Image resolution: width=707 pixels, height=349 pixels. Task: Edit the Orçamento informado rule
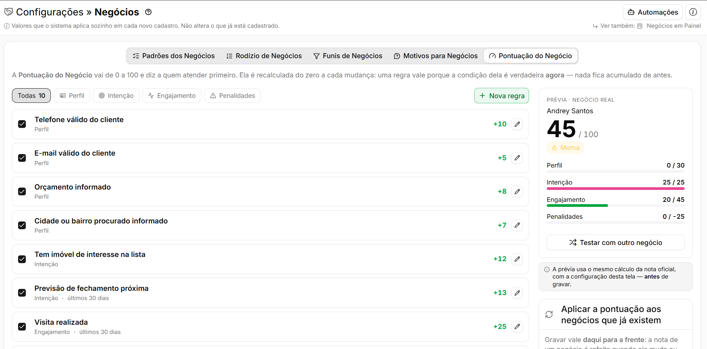pos(517,191)
